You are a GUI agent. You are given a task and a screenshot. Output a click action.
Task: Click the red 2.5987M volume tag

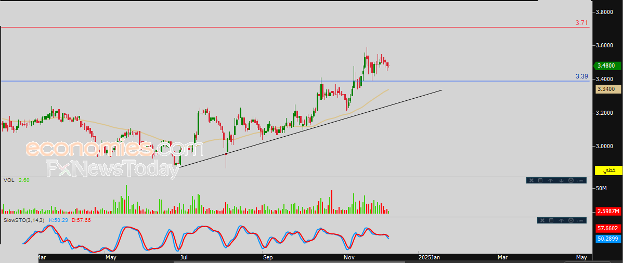pyautogui.click(x=608, y=211)
